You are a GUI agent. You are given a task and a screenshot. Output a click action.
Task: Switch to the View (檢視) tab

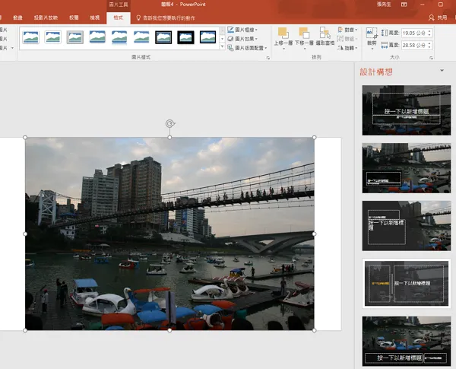(94, 17)
